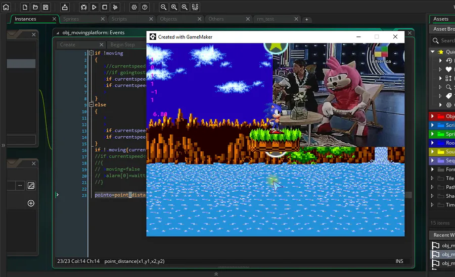Close the Create event tab
455x277 pixels.
[x=101, y=44]
